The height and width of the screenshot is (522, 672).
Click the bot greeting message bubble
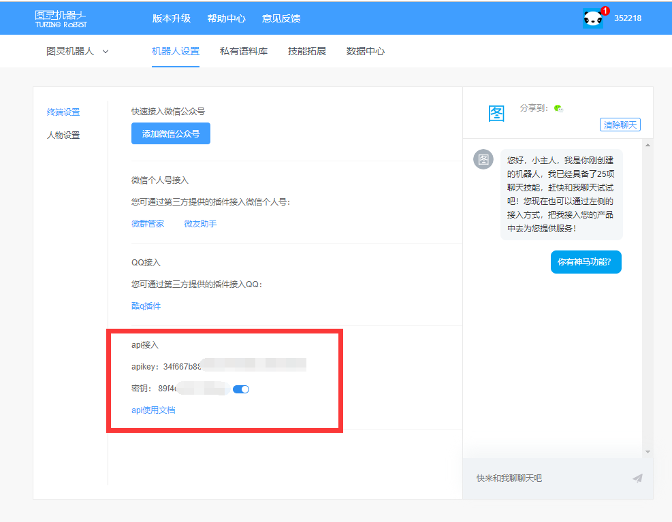pyautogui.click(x=561, y=195)
